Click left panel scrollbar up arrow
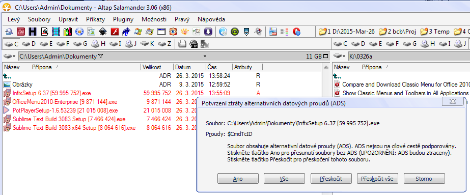The image size is (470, 195). (326, 67)
